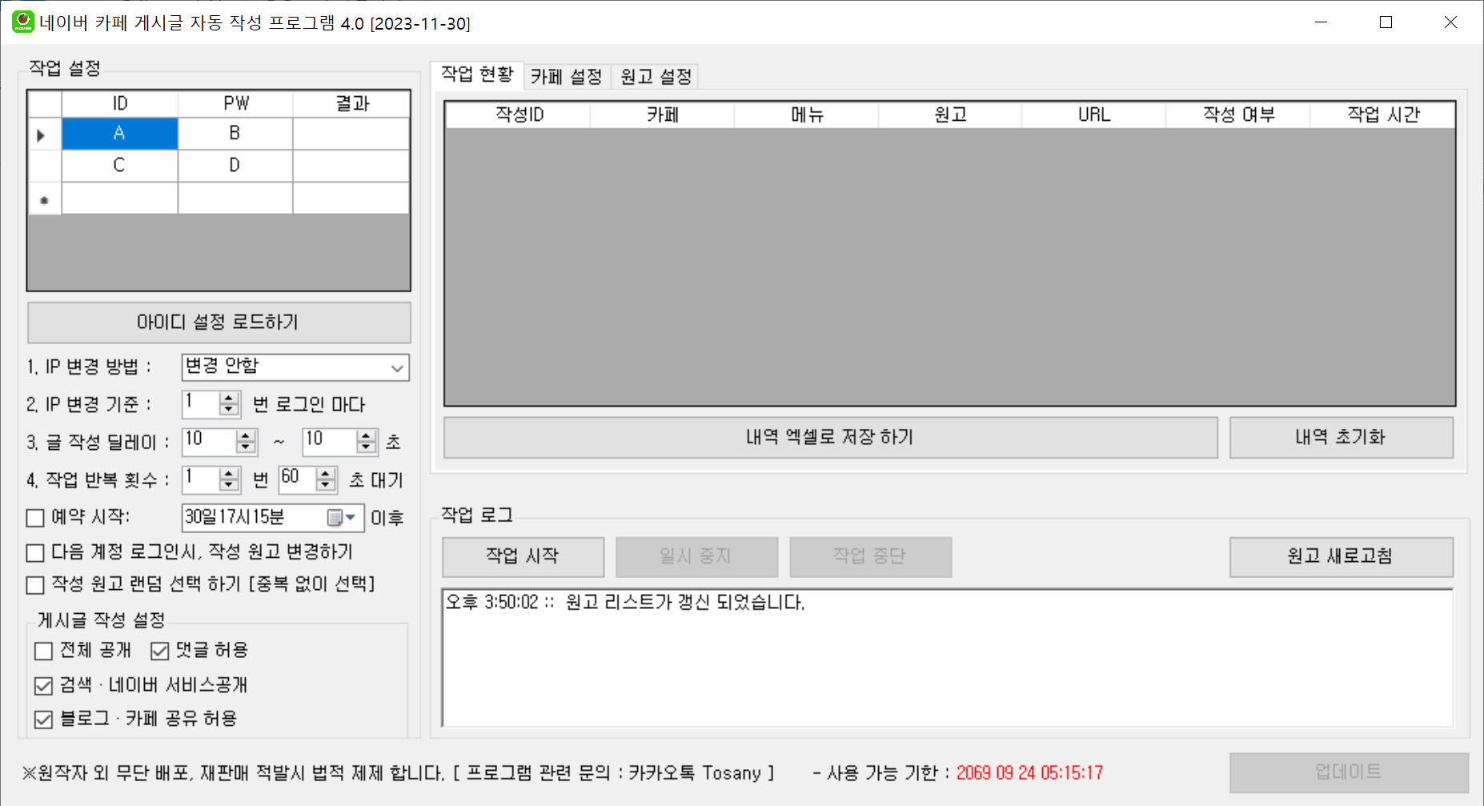This screenshot has height=806, width=1484.
Task: Click 아이디 설정 로드하기 button
Action: click(219, 323)
